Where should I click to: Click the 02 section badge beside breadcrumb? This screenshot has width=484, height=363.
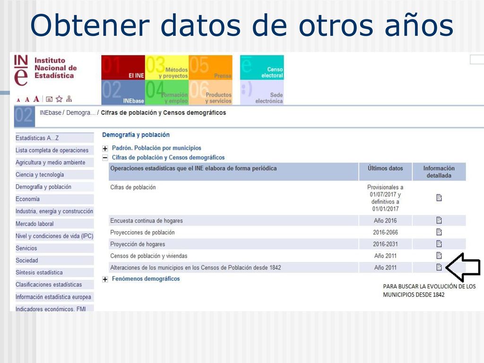point(25,116)
